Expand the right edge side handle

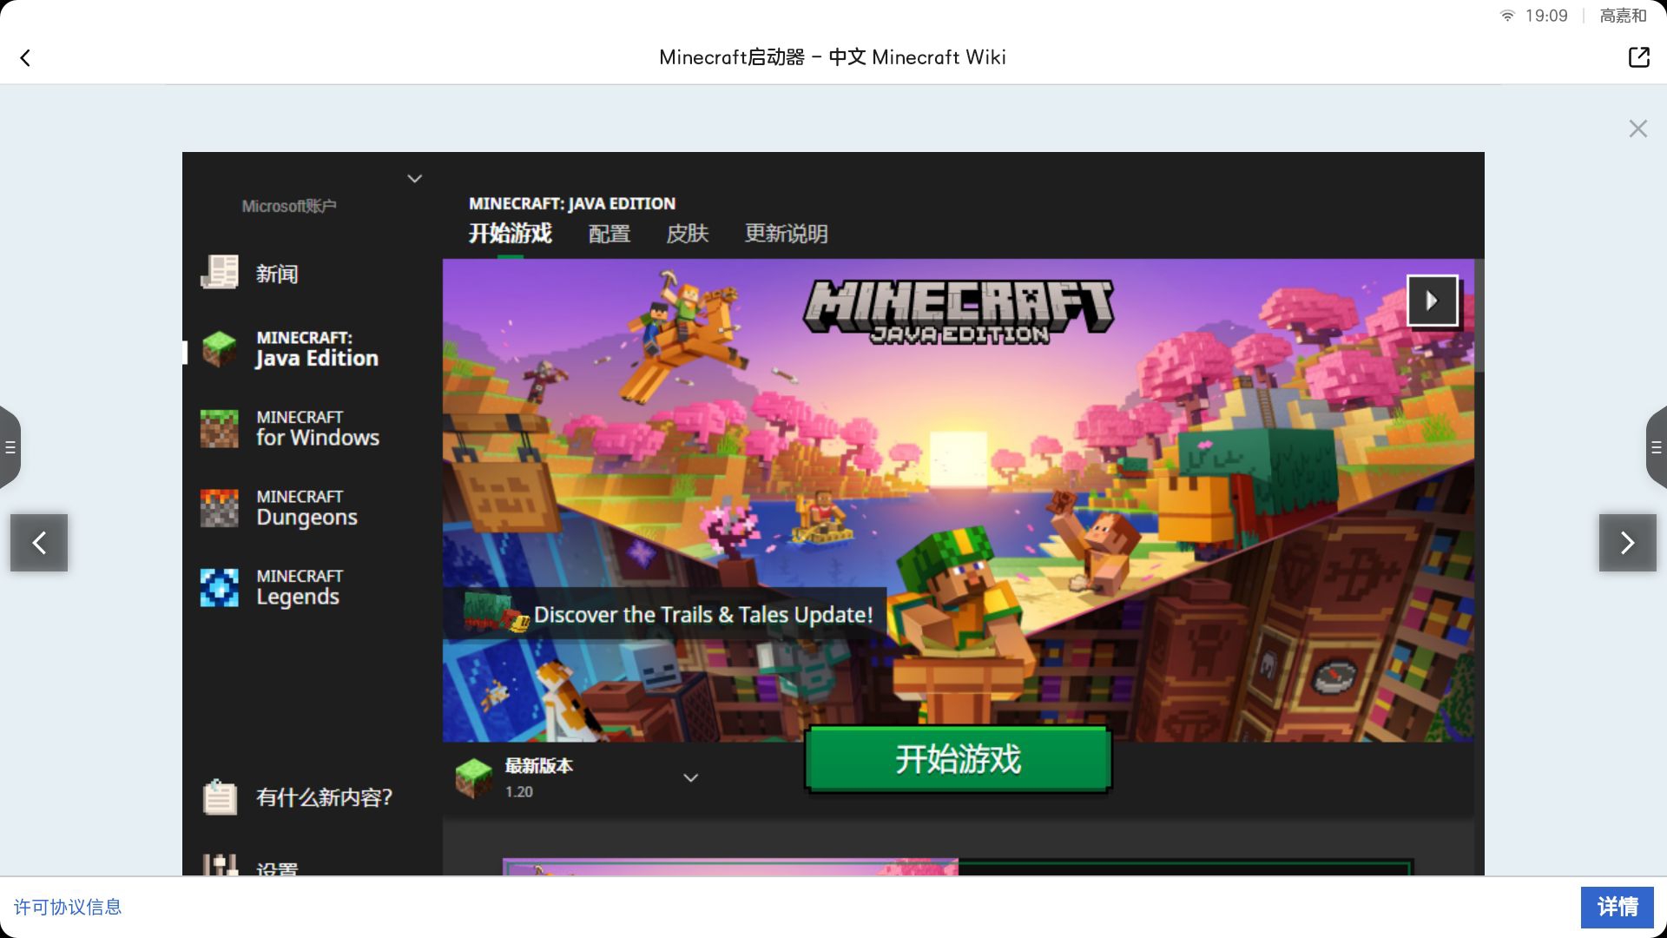(x=1656, y=447)
